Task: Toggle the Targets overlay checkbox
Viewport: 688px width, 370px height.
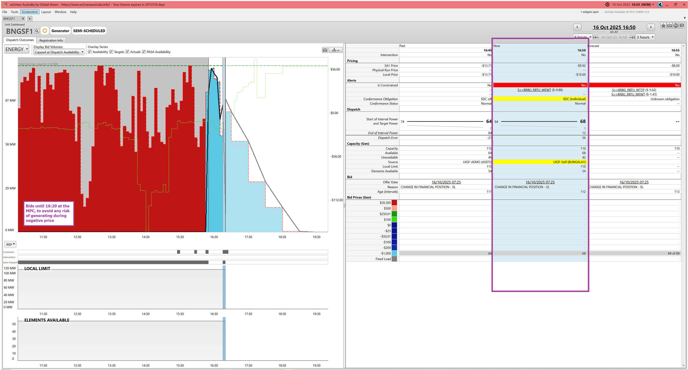Action: (x=111, y=52)
